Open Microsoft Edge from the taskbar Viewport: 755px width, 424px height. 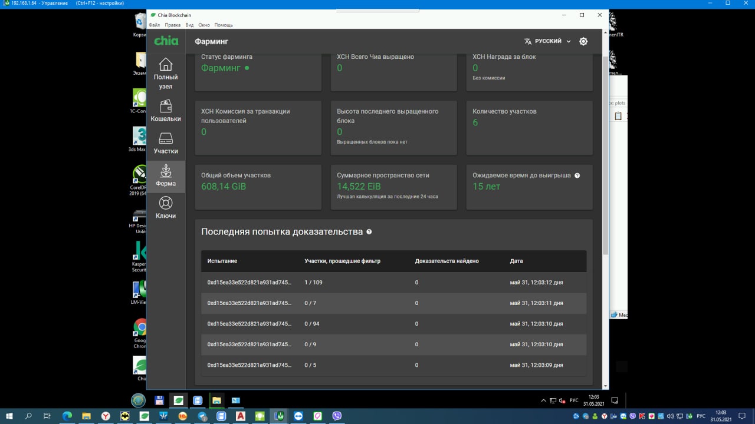coord(67,416)
